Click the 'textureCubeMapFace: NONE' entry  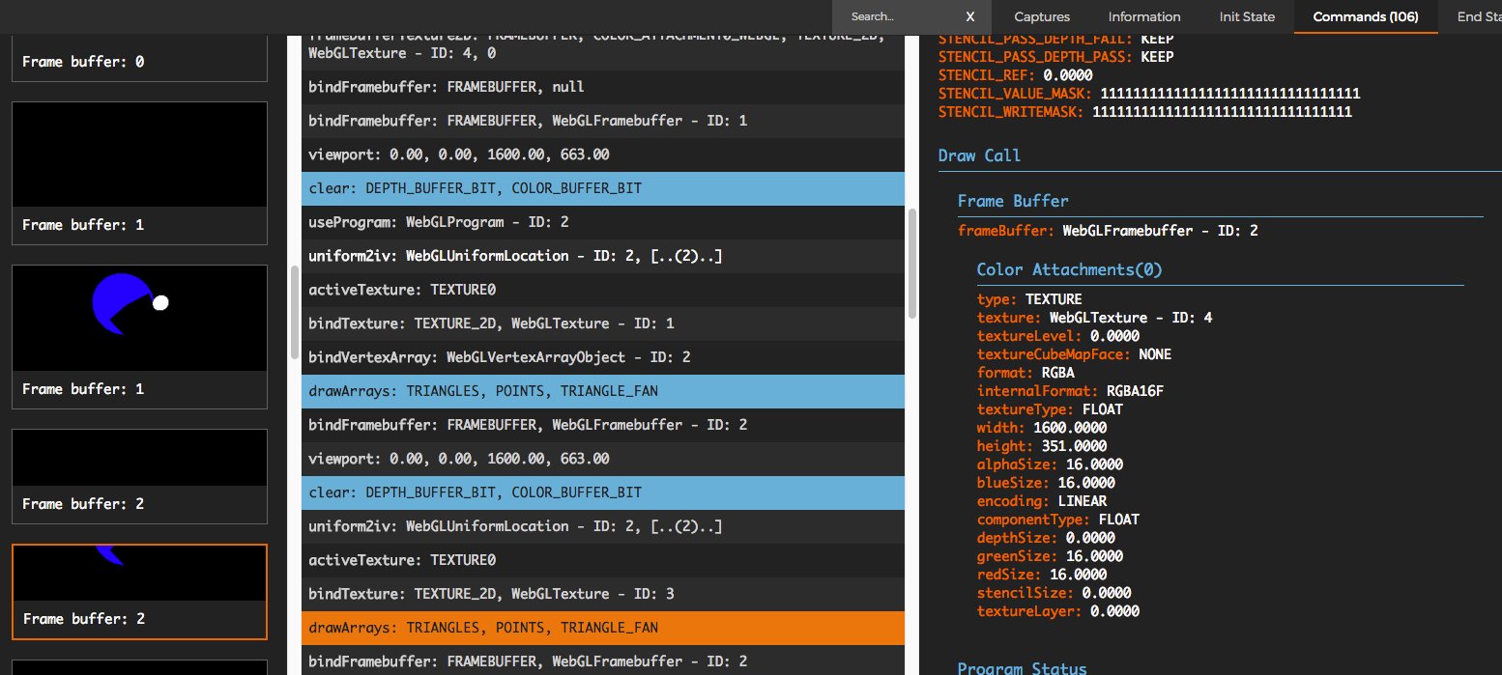1074,354
